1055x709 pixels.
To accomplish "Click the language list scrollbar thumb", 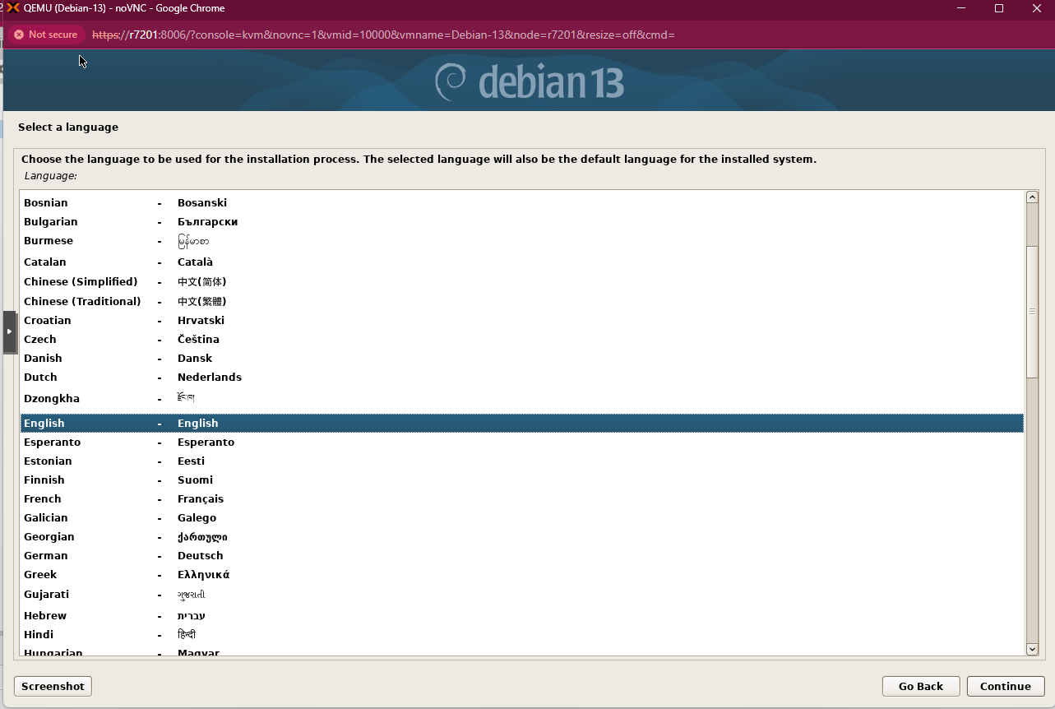I will pyautogui.click(x=1032, y=311).
